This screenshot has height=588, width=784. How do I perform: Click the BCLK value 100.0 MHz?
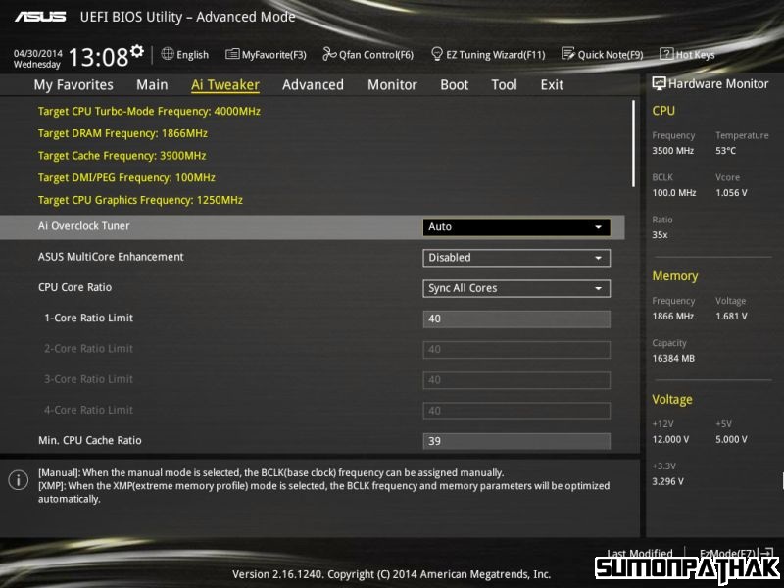coord(674,192)
